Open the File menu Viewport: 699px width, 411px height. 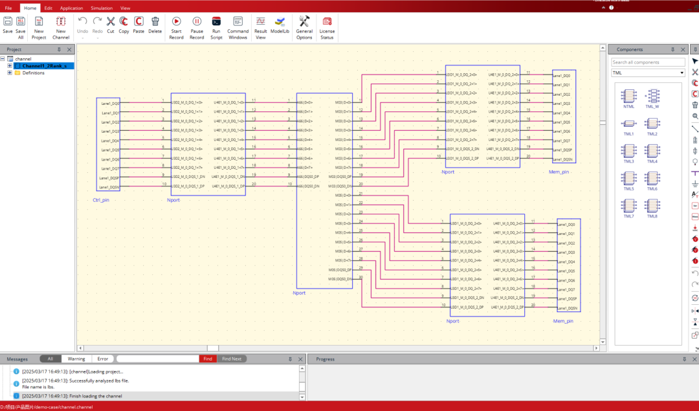click(x=8, y=8)
